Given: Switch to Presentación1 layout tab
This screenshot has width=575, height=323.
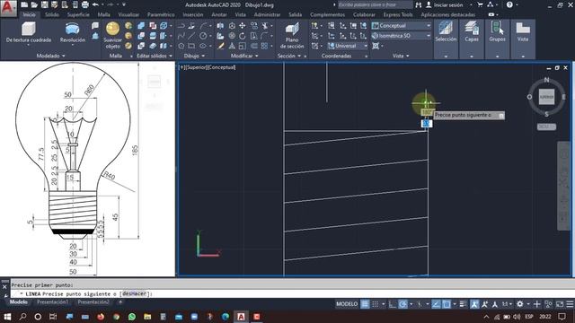Looking at the screenshot, I should point(53,302).
